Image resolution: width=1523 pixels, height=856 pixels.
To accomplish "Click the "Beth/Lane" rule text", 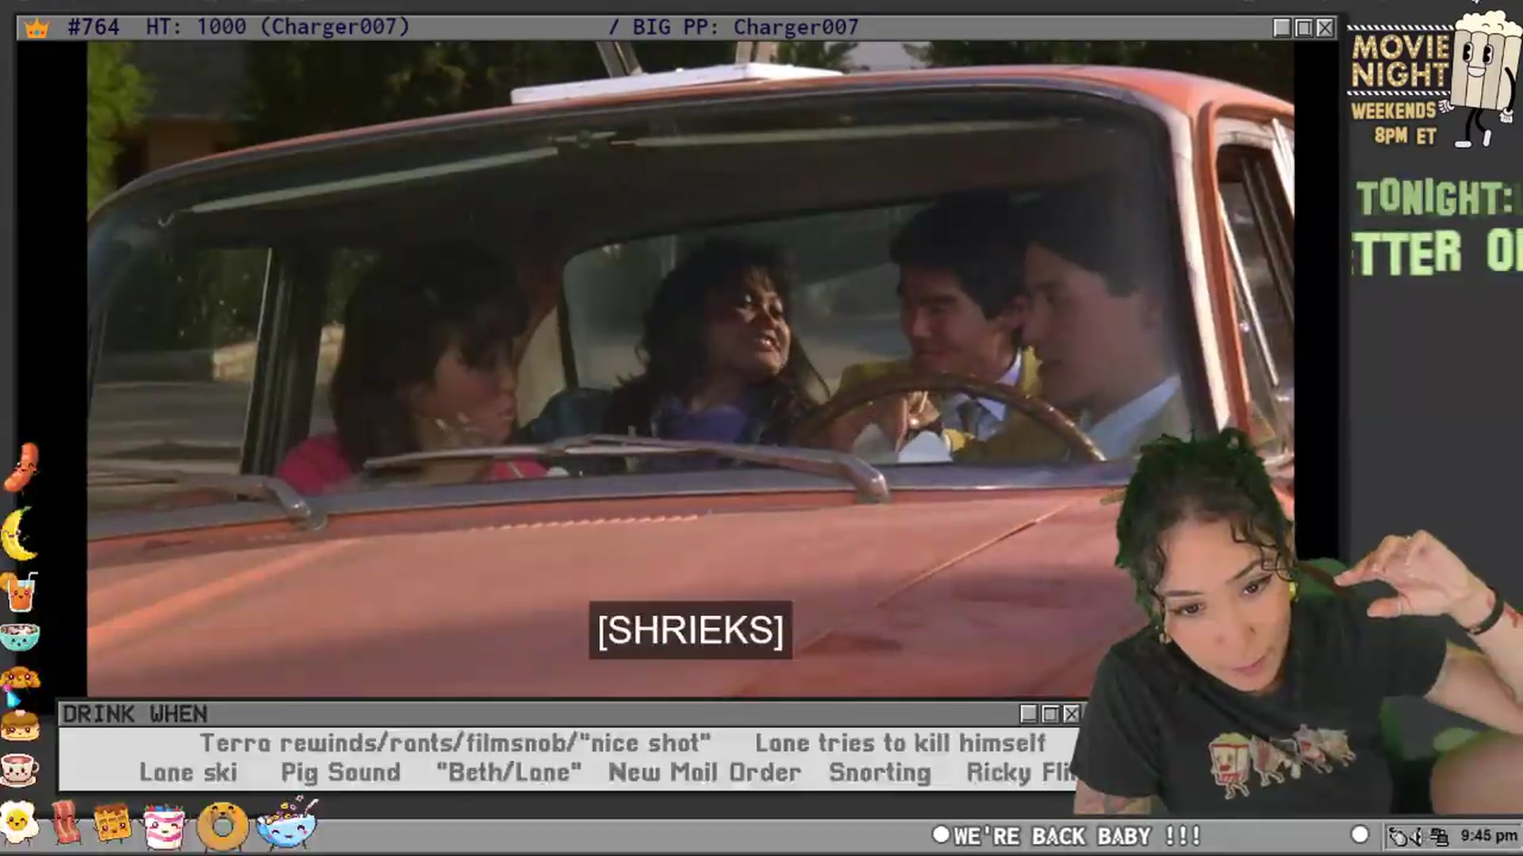I will (509, 772).
